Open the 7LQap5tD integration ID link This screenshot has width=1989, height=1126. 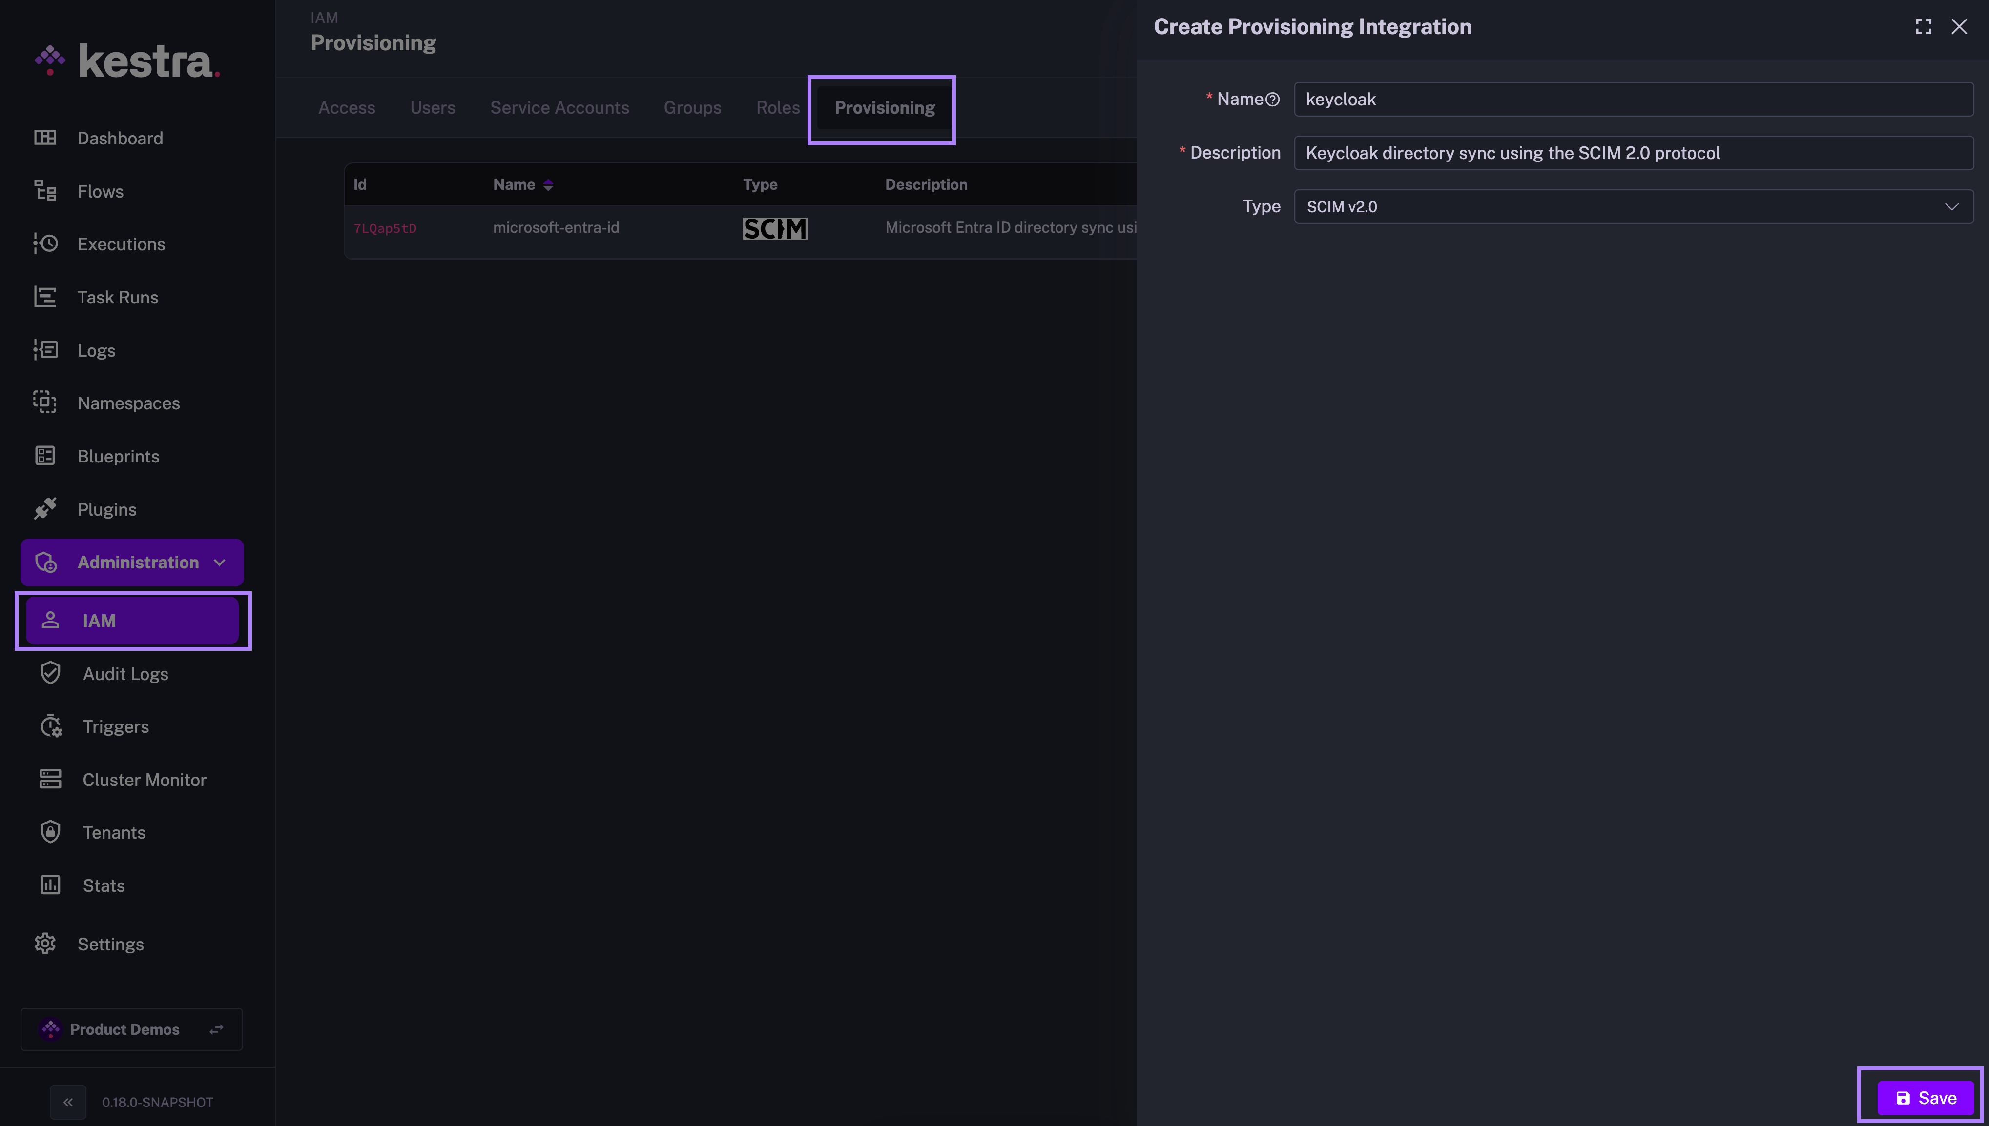pos(385,228)
